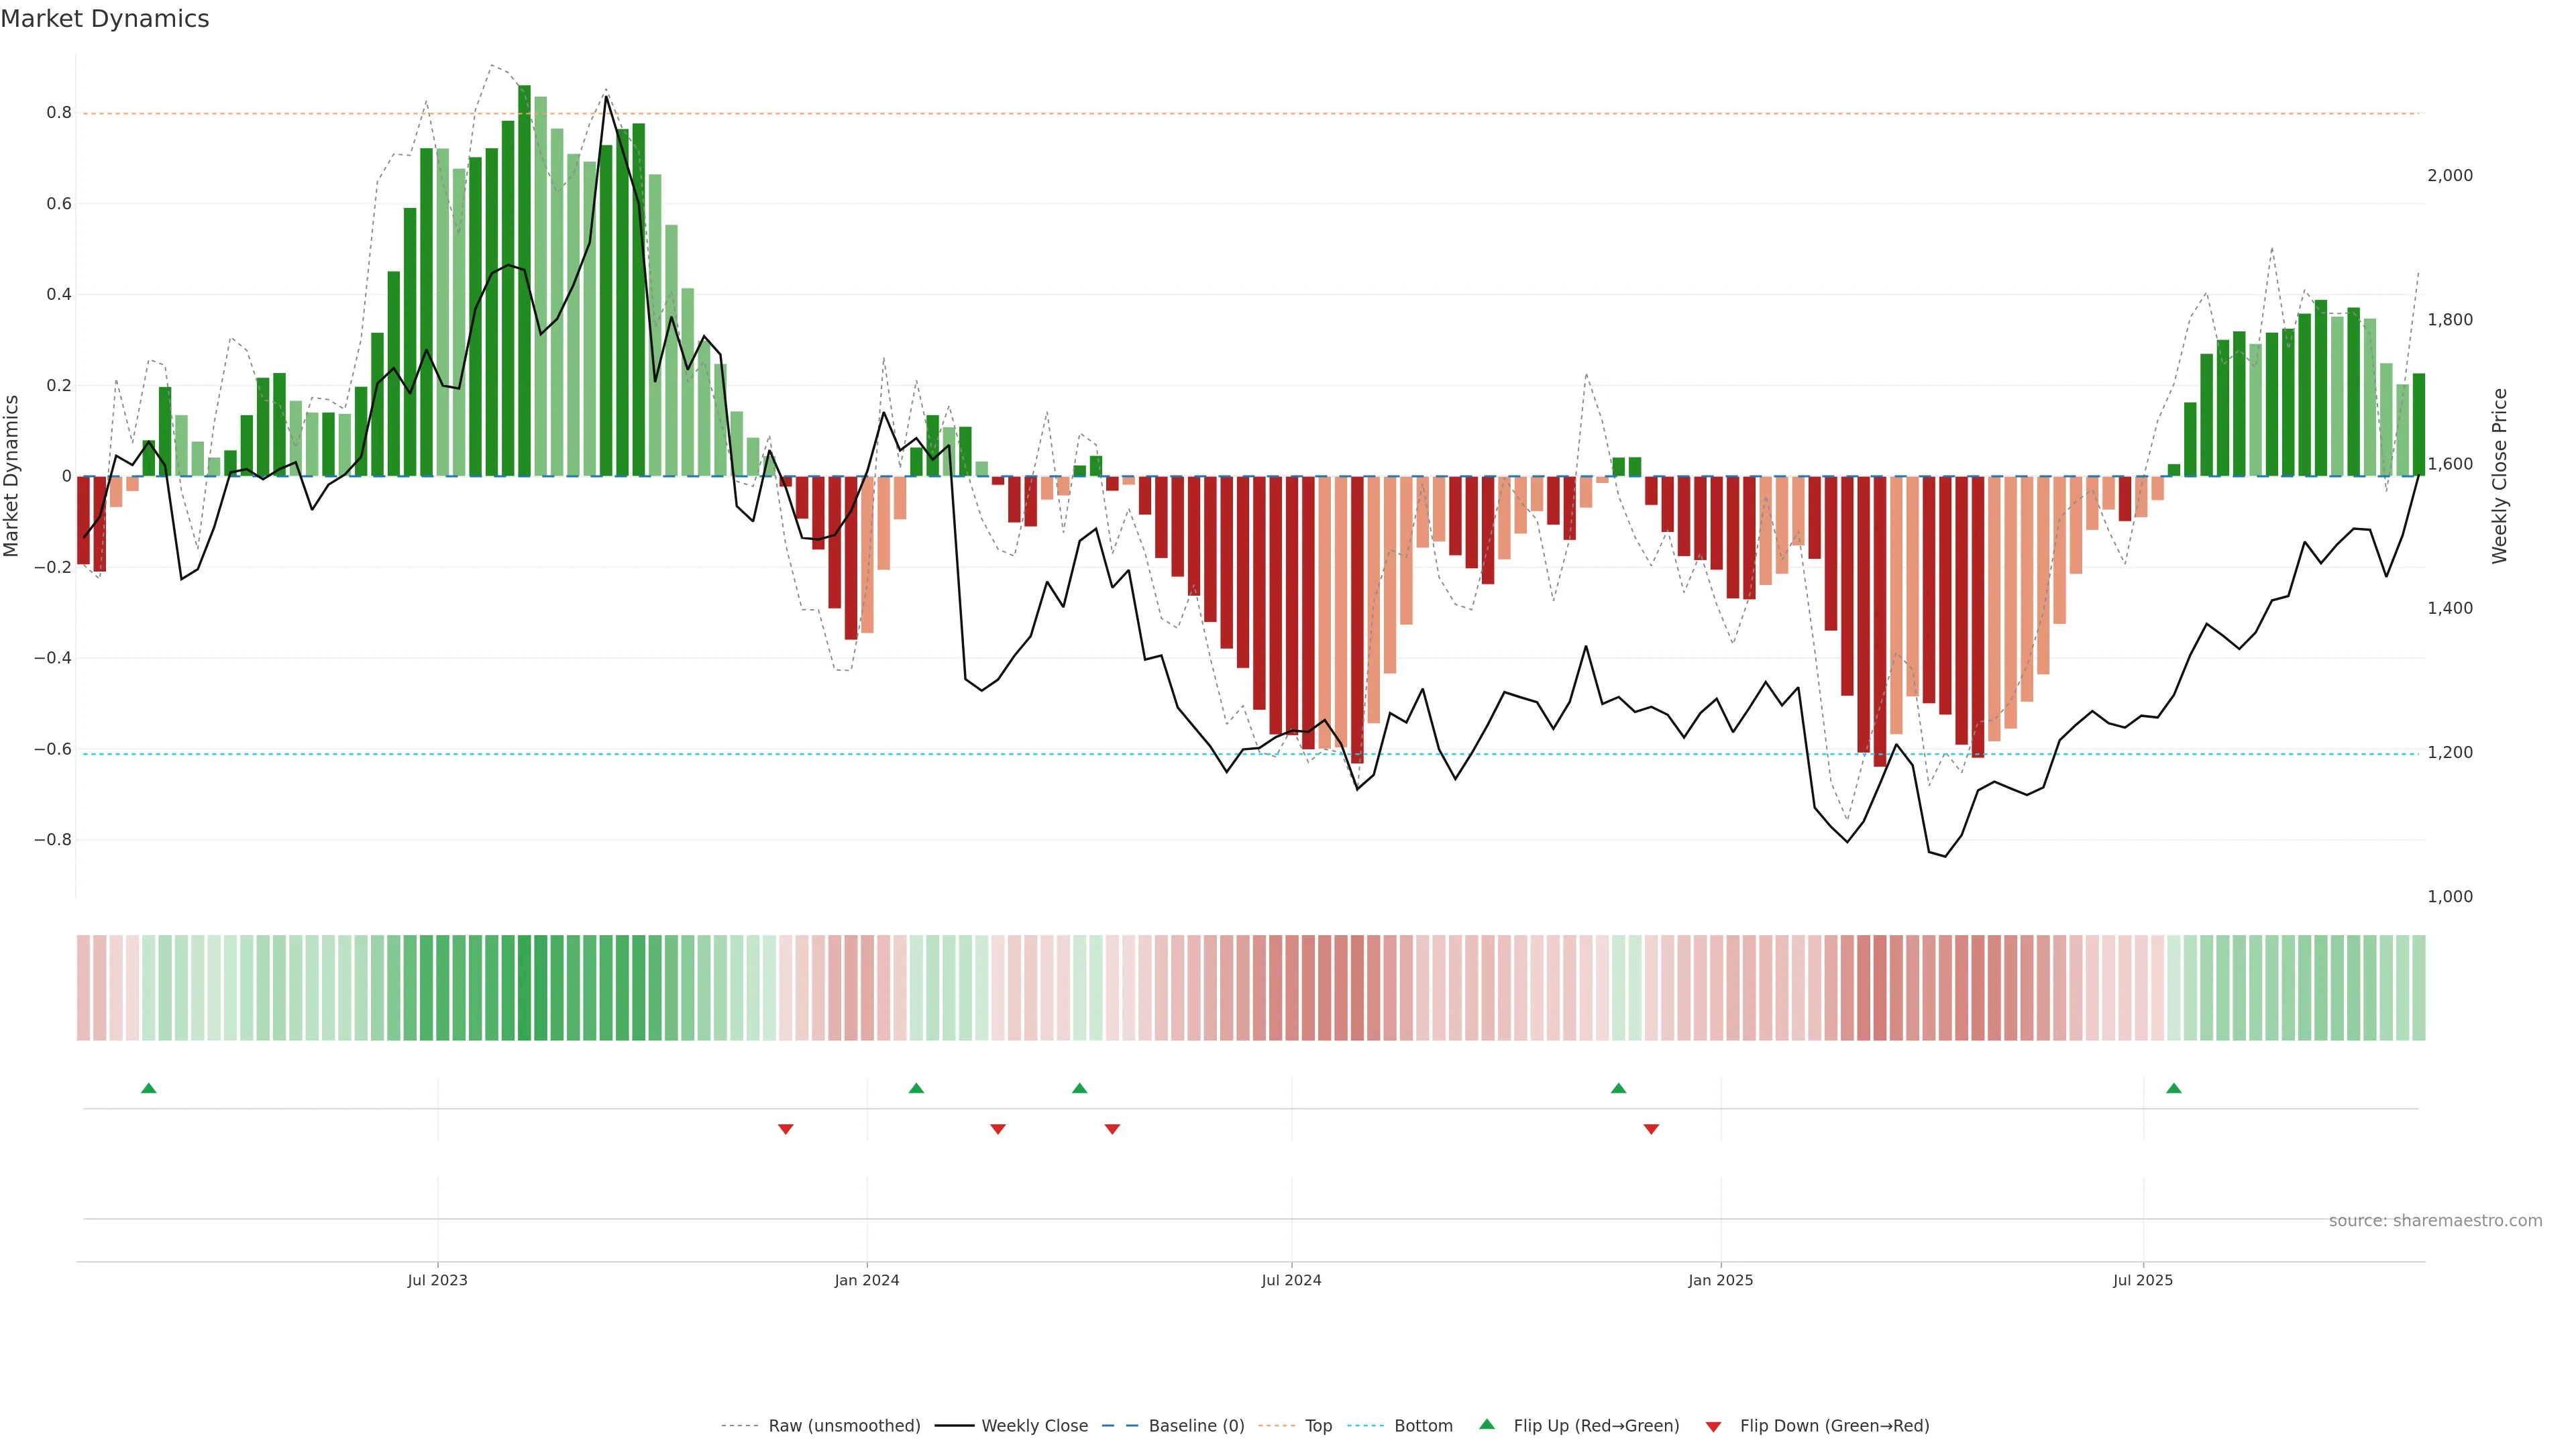This screenshot has height=1449, width=2576.
Task: Click the last green flip-up before Jan 2025
Action: tap(1619, 1088)
